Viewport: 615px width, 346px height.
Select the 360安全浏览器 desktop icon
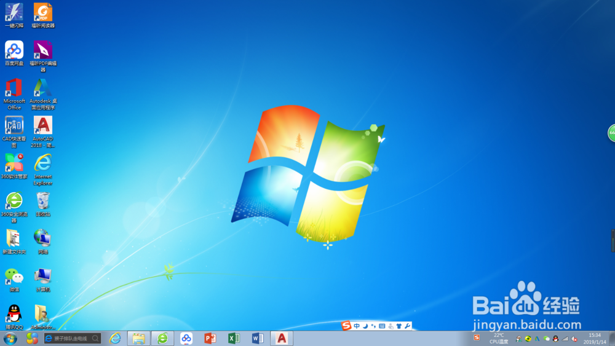tap(14, 207)
